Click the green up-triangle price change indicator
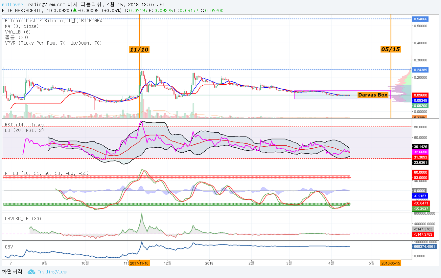Screen dimensions: 441x278 75,10
